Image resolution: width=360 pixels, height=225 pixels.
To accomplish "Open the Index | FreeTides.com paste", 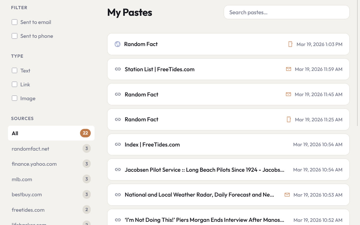I will coord(152,145).
